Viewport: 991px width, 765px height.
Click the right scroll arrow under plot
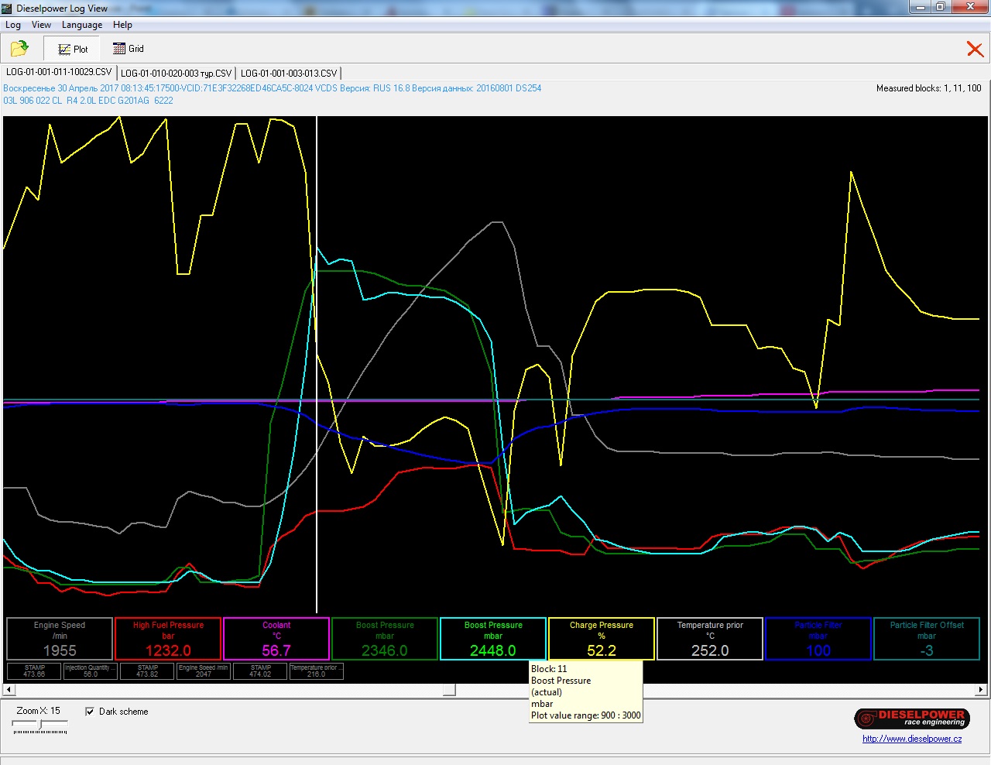(x=980, y=689)
